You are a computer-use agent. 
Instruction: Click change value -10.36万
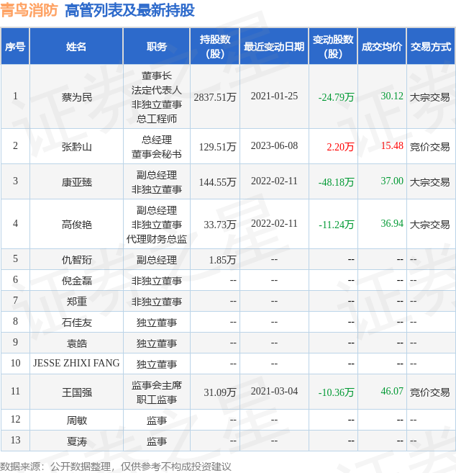coord(336,392)
